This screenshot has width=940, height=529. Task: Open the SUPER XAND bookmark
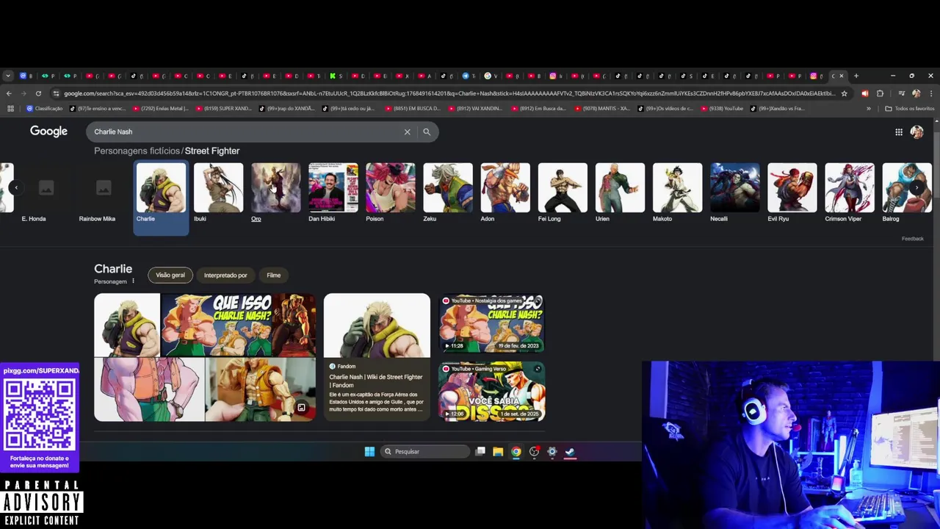pyautogui.click(x=224, y=109)
